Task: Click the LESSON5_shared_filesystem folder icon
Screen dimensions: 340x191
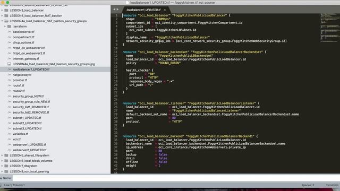Action: pyautogui.click(x=6, y=155)
